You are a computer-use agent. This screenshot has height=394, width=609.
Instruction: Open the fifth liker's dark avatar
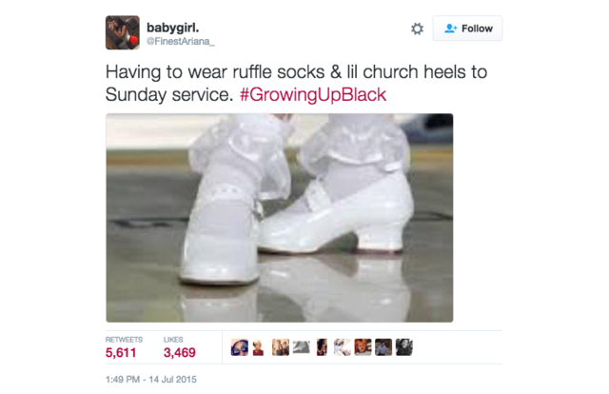pos(322,347)
